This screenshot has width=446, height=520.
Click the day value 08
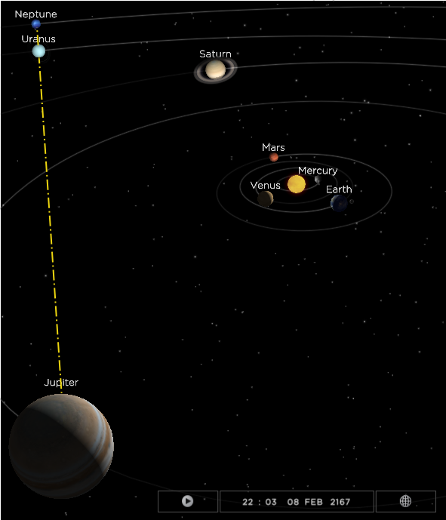click(293, 502)
